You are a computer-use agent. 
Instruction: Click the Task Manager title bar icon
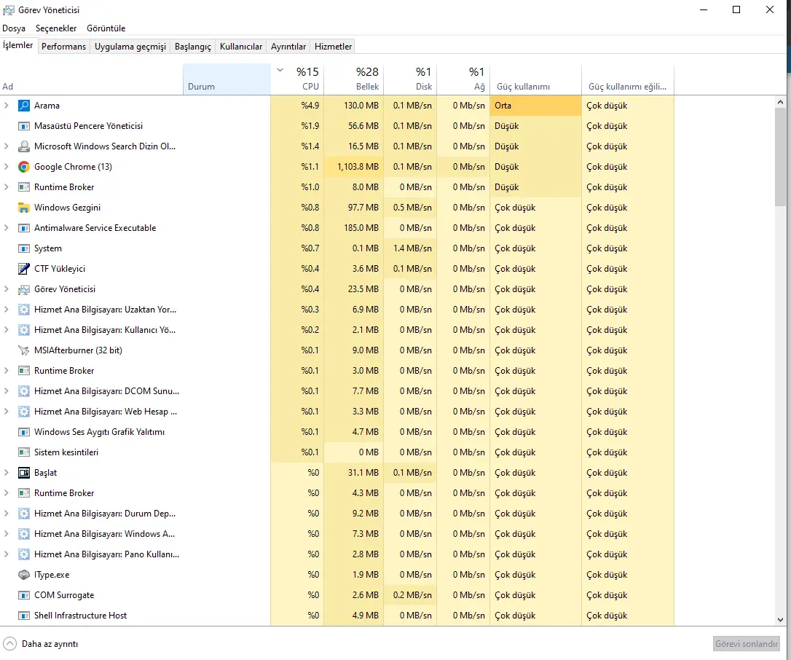click(9, 9)
